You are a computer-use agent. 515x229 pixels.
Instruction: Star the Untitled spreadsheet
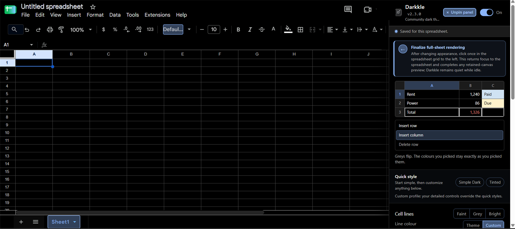pos(93,7)
